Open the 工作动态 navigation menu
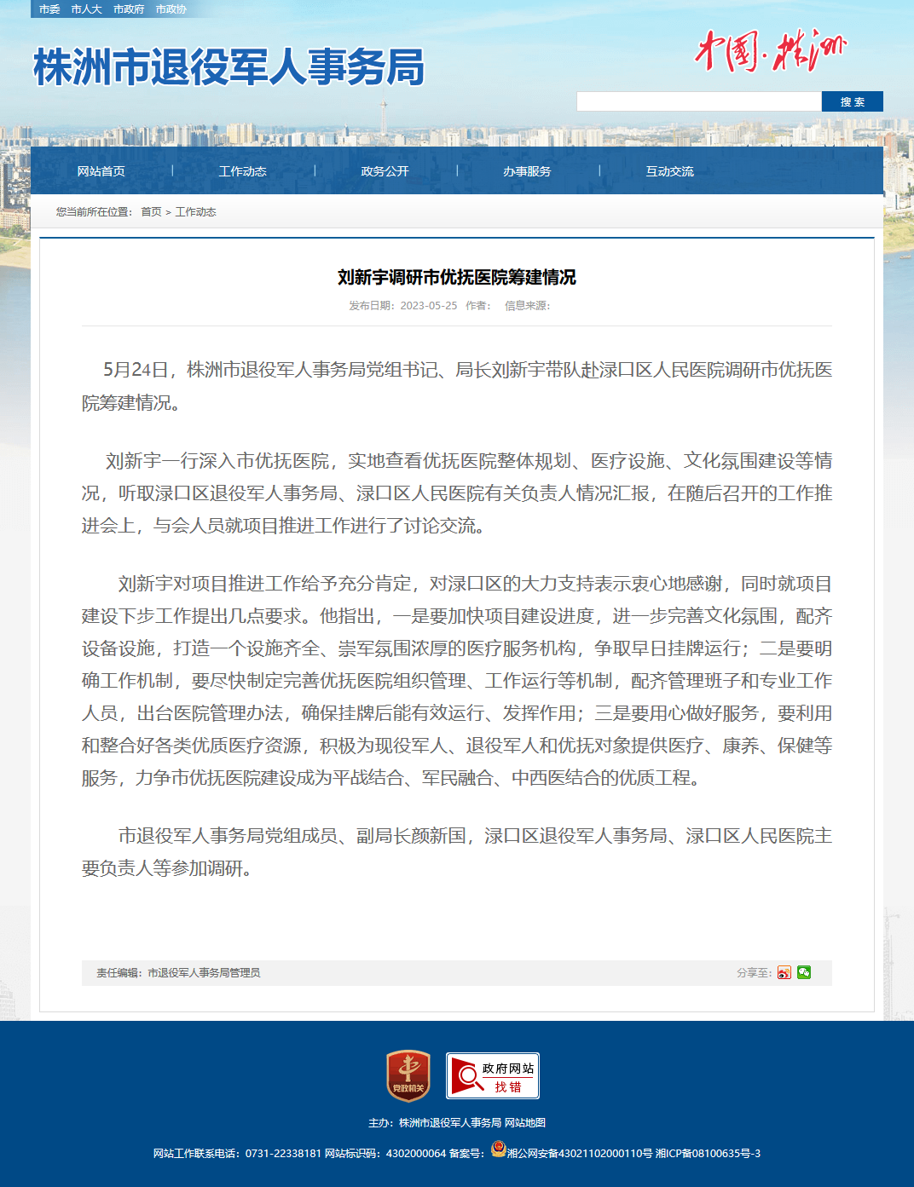The height and width of the screenshot is (1187, 914). 243,171
